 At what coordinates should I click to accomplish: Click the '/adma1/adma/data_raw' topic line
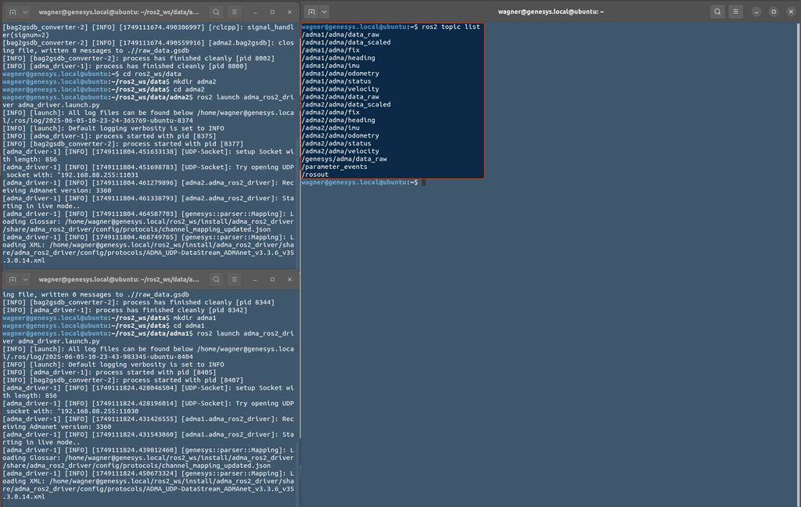click(x=341, y=34)
